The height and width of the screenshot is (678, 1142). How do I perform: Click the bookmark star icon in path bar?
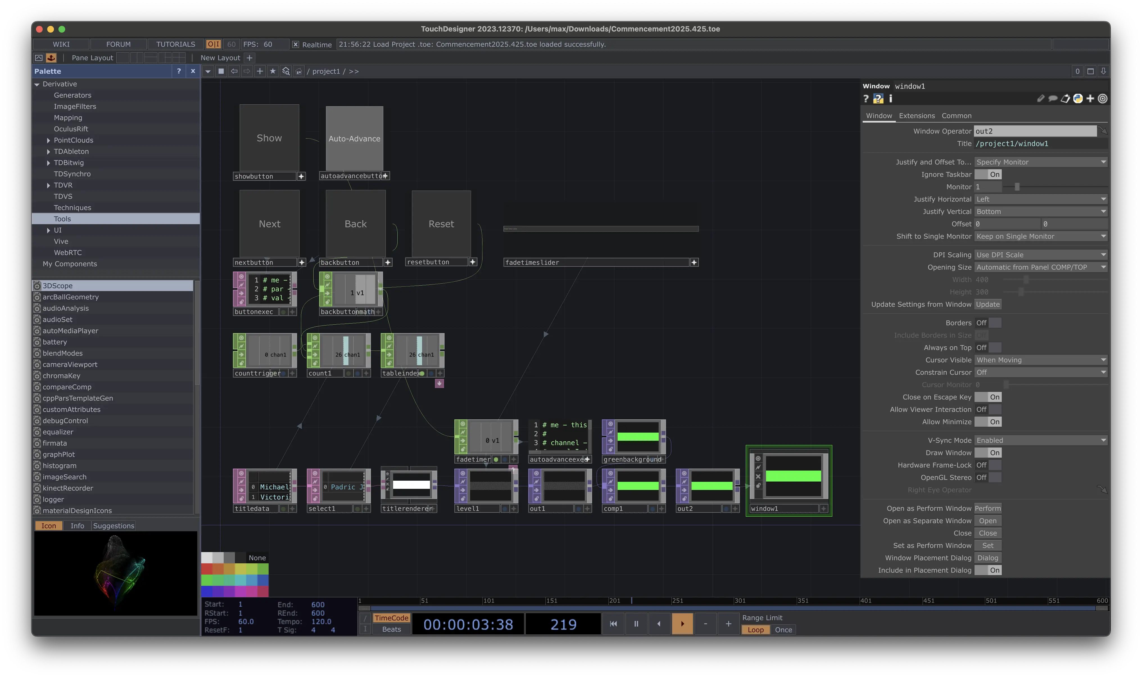(x=273, y=71)
